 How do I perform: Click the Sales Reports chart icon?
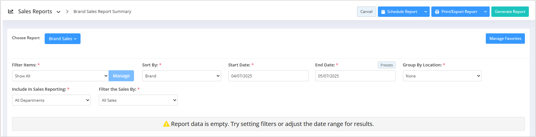coord(11,11)
